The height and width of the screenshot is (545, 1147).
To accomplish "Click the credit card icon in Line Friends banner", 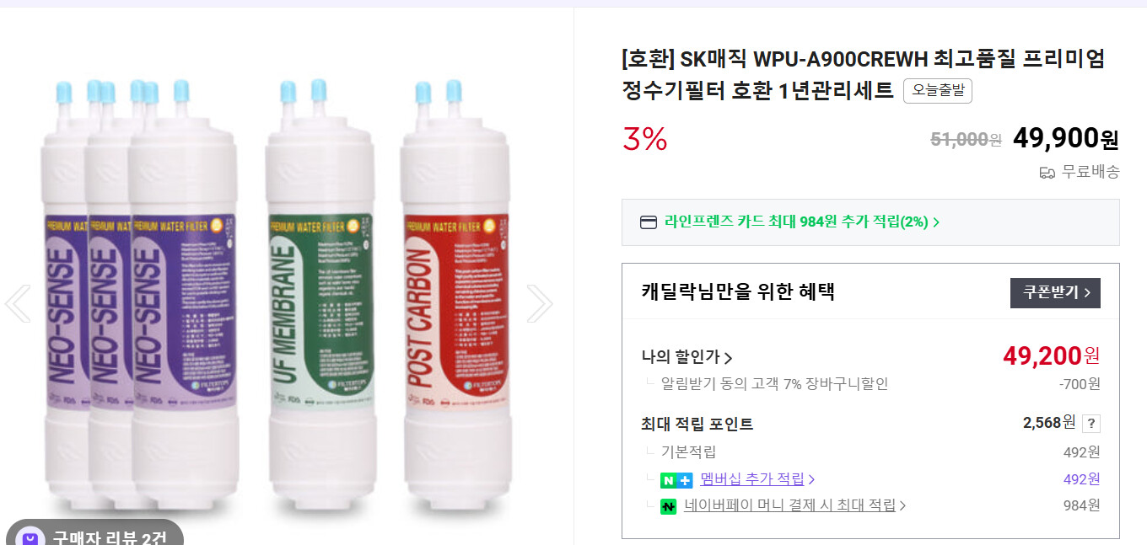I will (649, 222).
